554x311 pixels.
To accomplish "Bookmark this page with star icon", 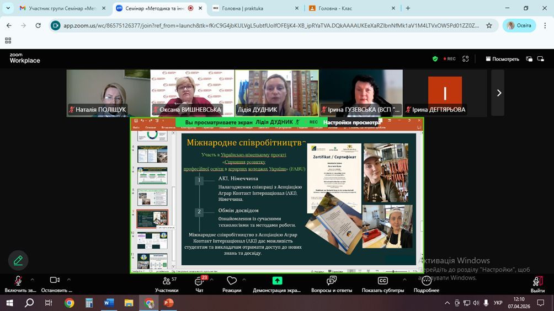I will click(x=489, y=25).
